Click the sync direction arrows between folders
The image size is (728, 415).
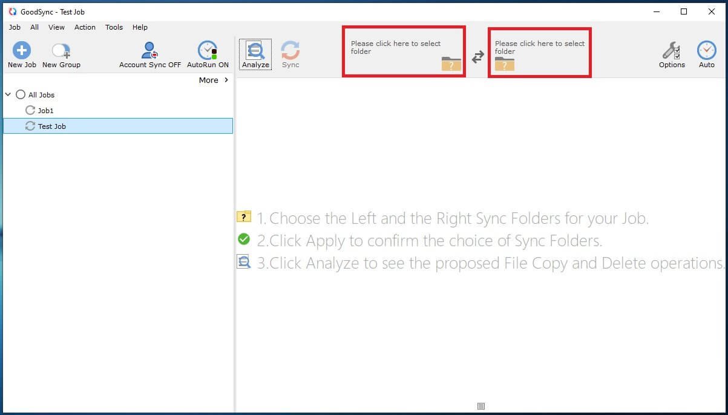pyautogui.click(x=478, y=57)
